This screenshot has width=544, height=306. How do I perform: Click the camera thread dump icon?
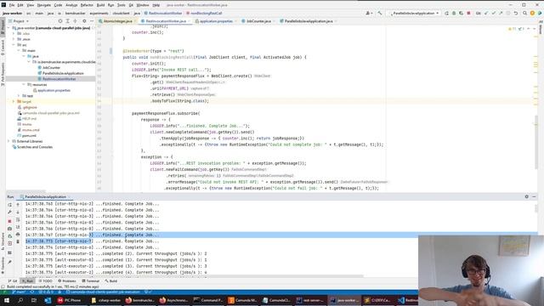tap(9, 229)
